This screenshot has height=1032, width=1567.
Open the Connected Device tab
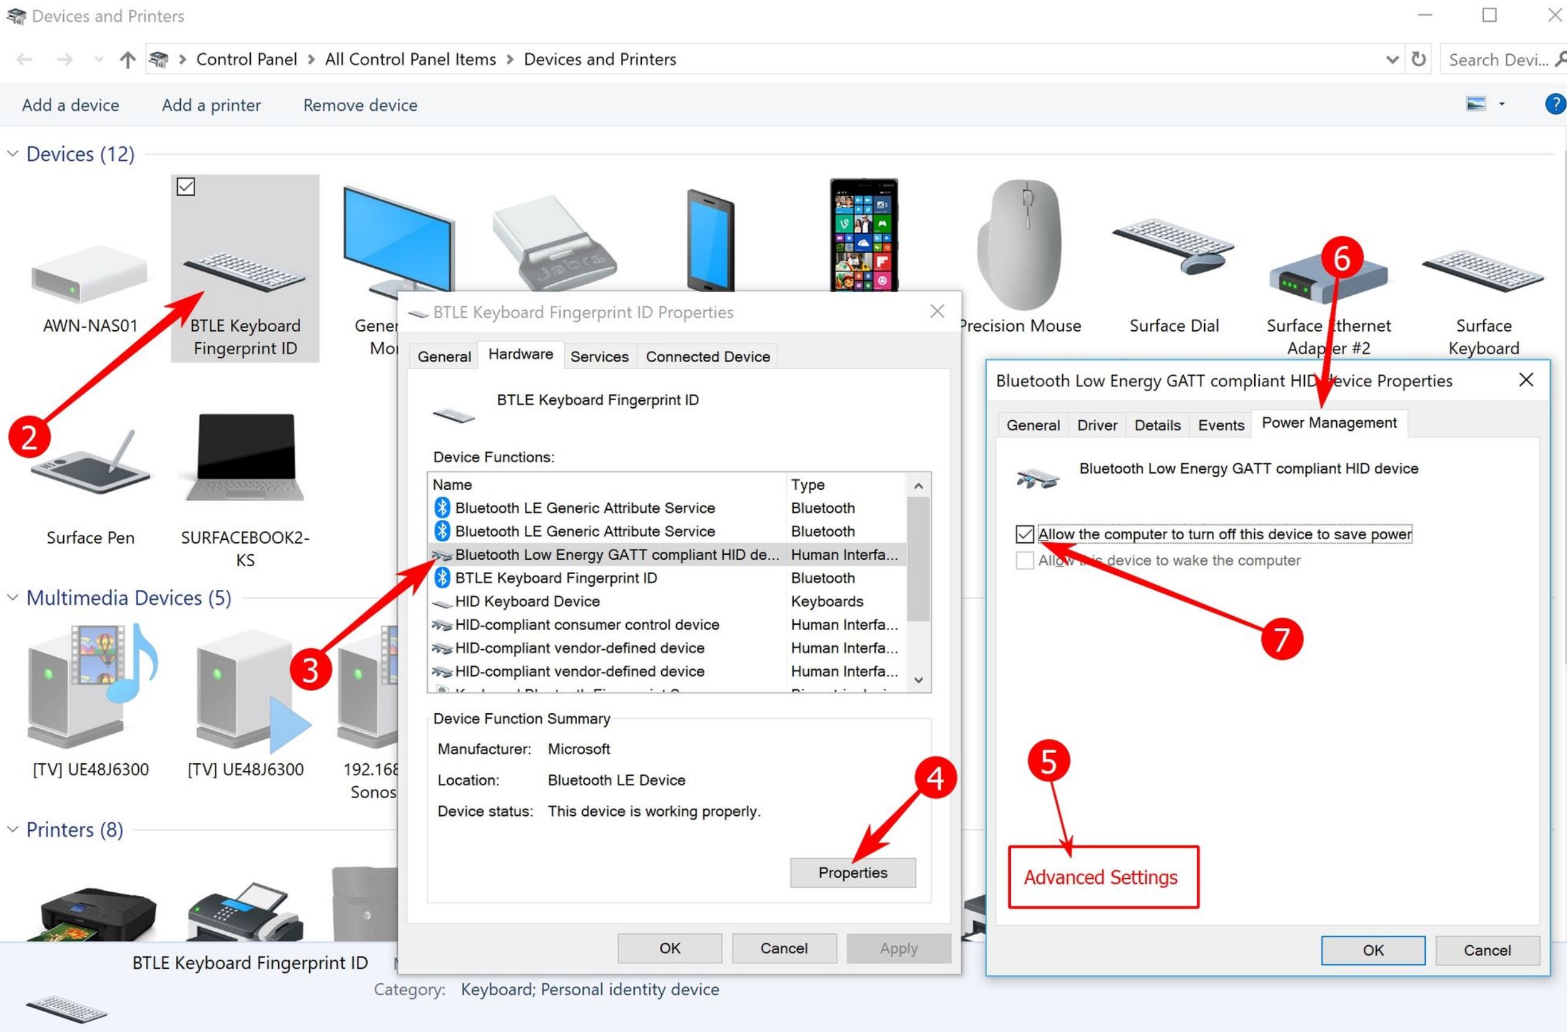coord(708,356)
